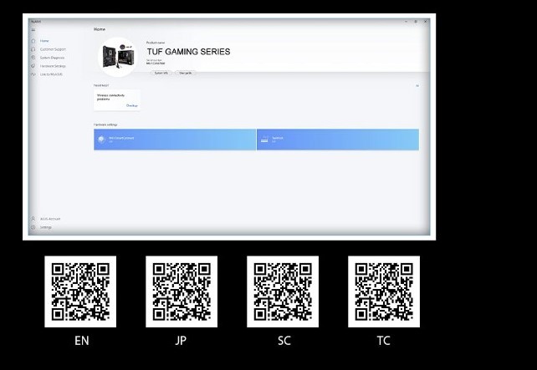Maximize the MyASUS window

[x=416, y=21]
